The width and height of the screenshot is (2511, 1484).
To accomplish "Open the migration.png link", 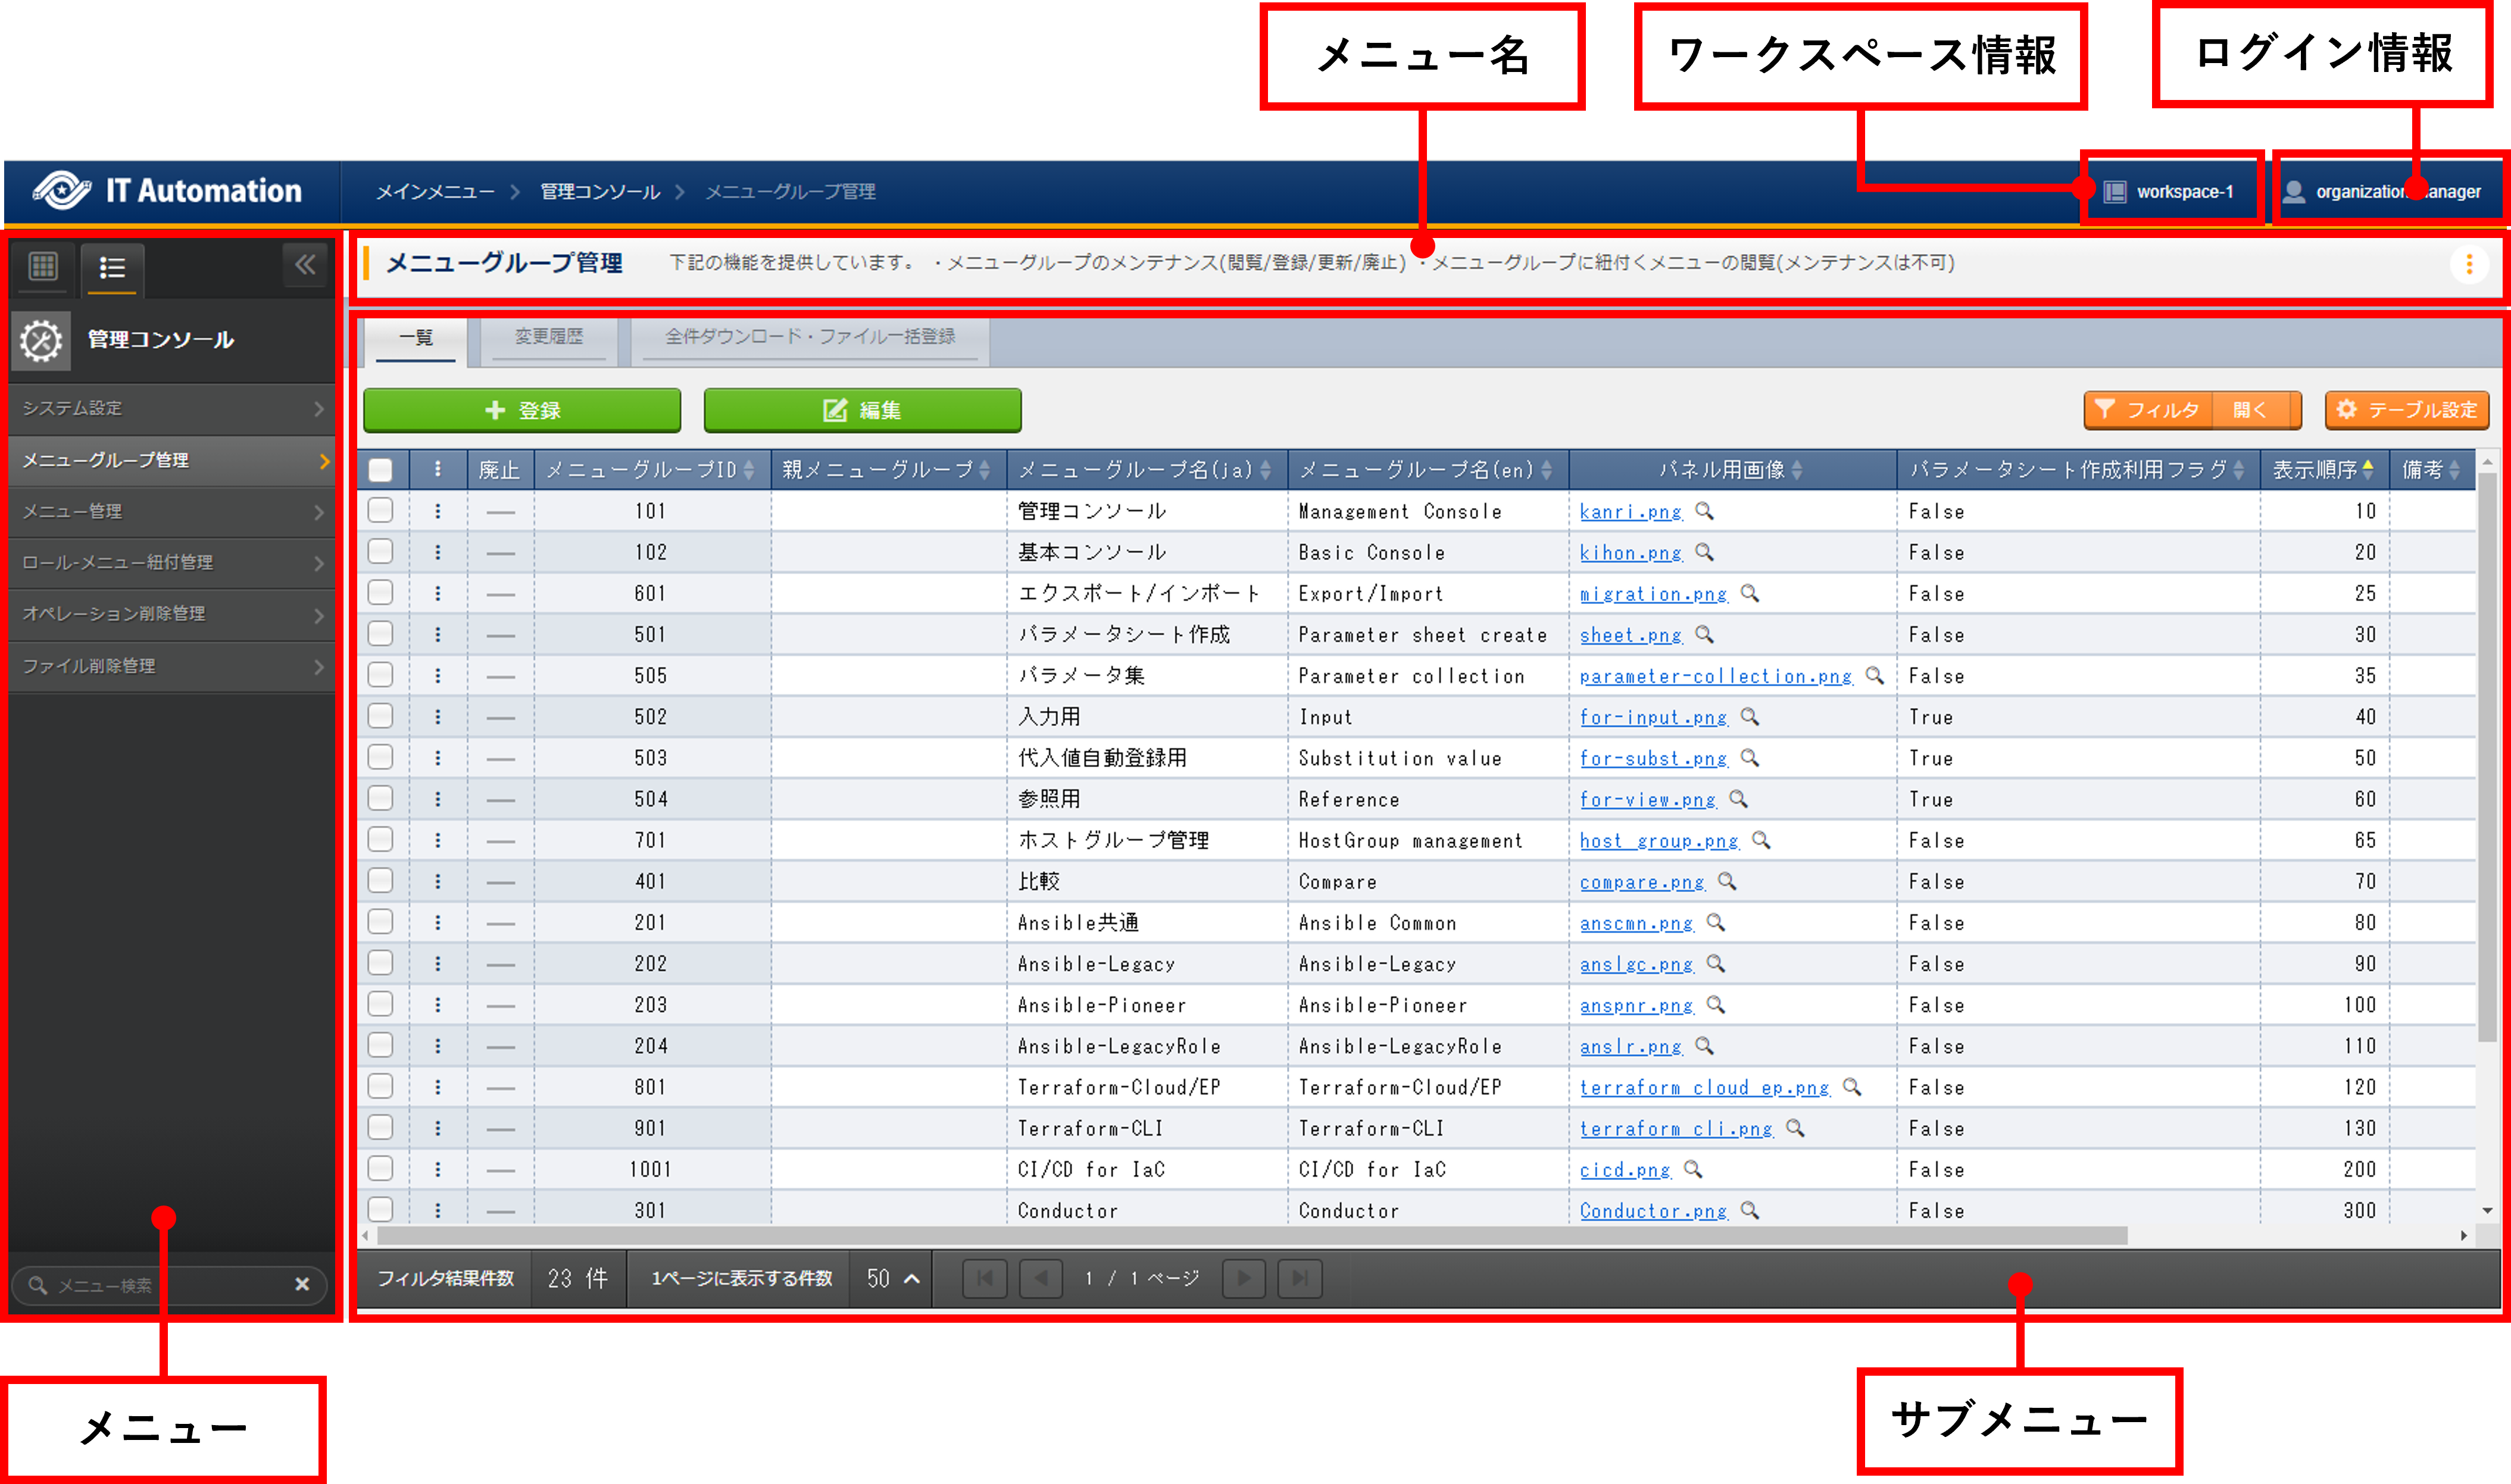I will (x=1653, y=594).
